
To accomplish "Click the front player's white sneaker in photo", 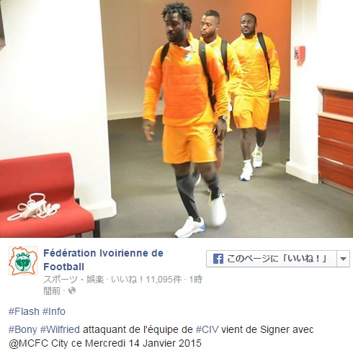I will click(189, 227).
